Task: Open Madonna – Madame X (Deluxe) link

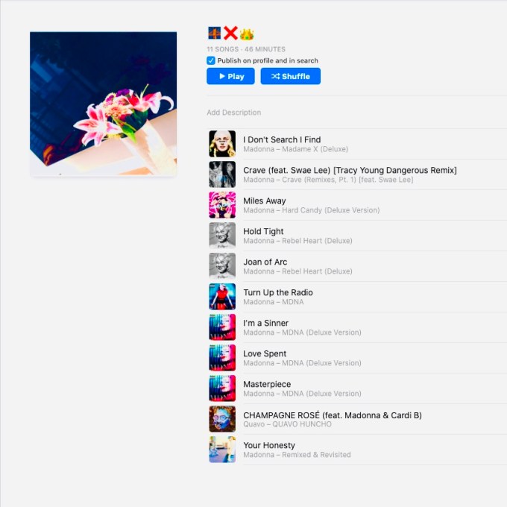Action: click(295, 149)
